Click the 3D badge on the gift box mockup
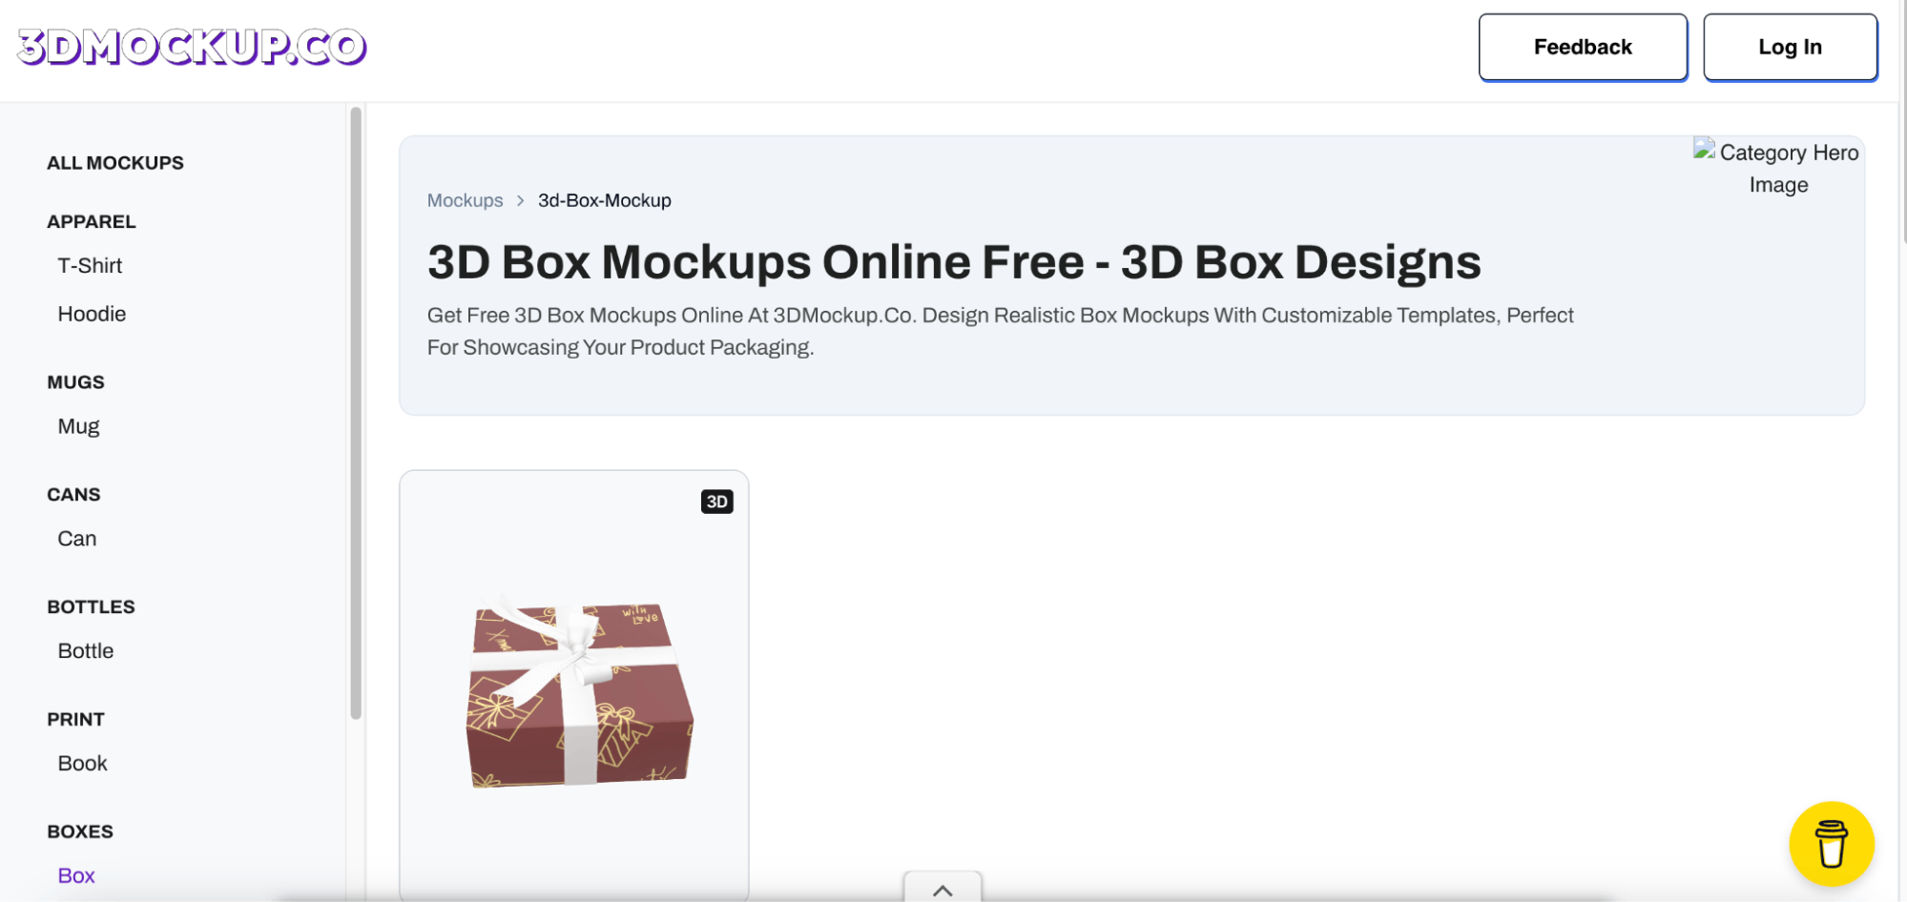The width and height of the screenshot is (1907, 902). (x=717, y=501)
